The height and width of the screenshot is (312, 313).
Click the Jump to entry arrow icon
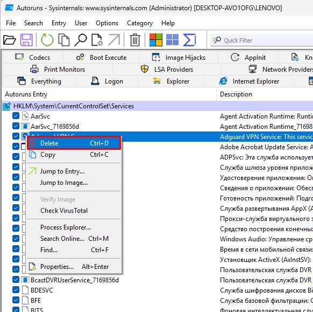114,40
